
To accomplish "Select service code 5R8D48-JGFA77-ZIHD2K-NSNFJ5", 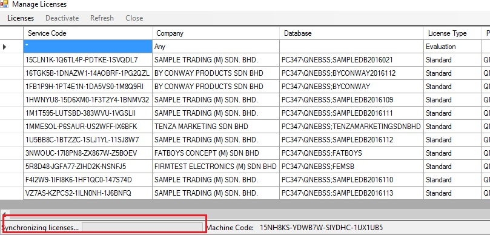I will click(x=88, y=167).
